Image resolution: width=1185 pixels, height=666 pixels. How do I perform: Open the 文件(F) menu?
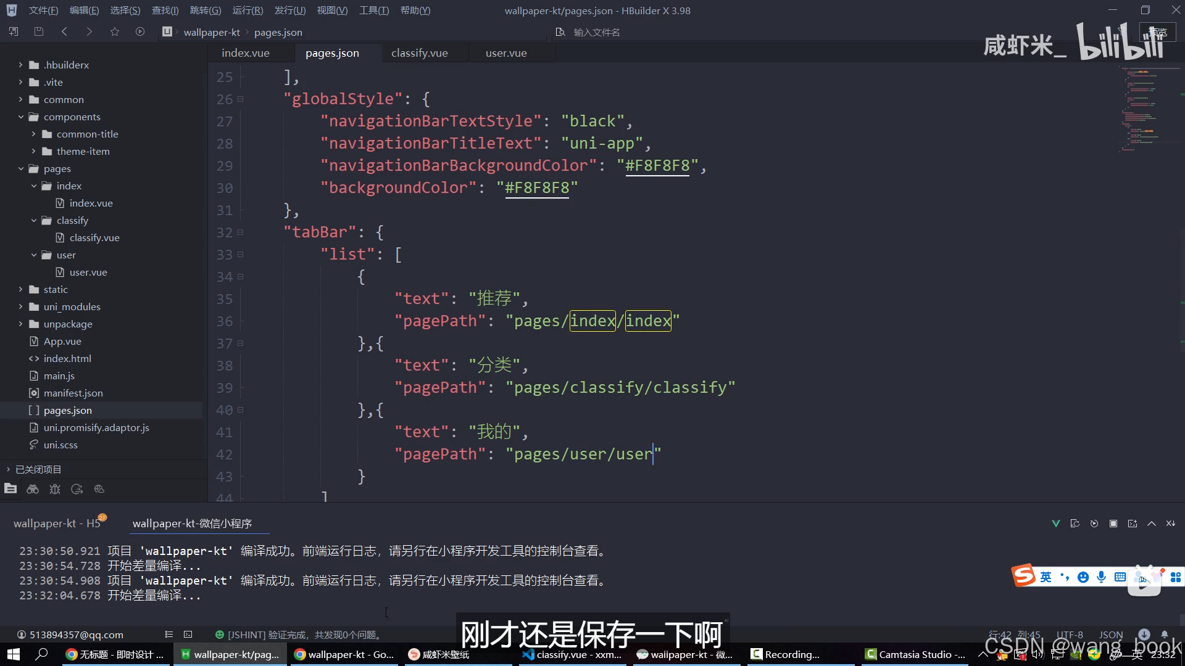coord(43,10)
